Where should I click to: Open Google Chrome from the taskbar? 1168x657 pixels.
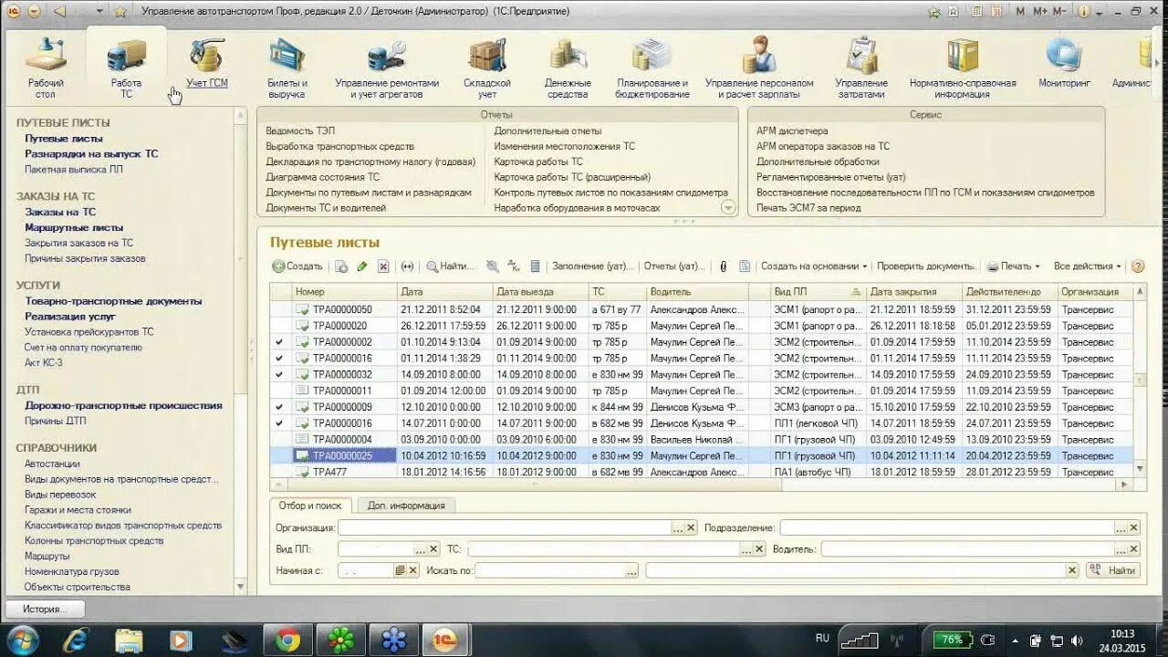point(287,640)
